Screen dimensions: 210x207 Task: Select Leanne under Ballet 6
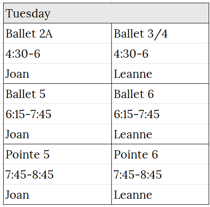[160, 134]
